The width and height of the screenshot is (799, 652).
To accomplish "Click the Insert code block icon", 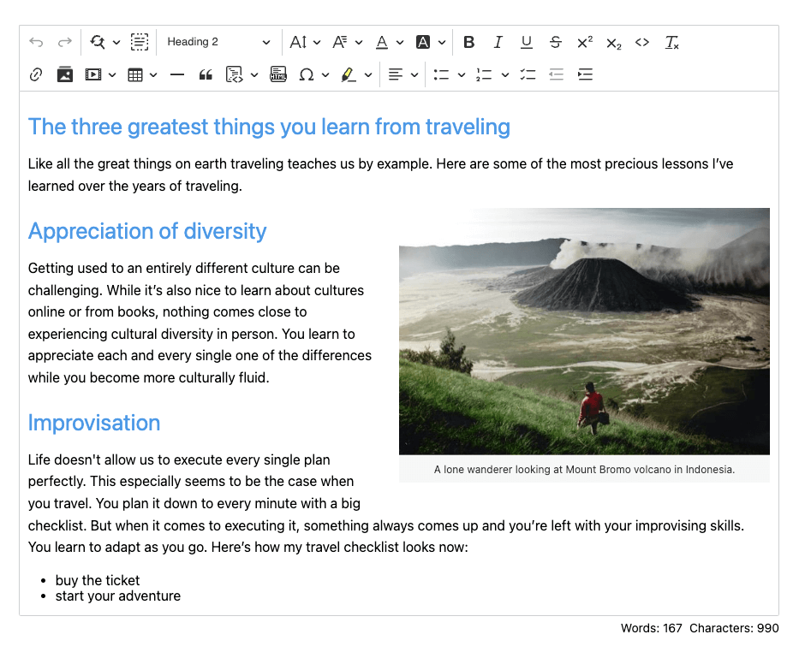I will [x=234, y=74].
